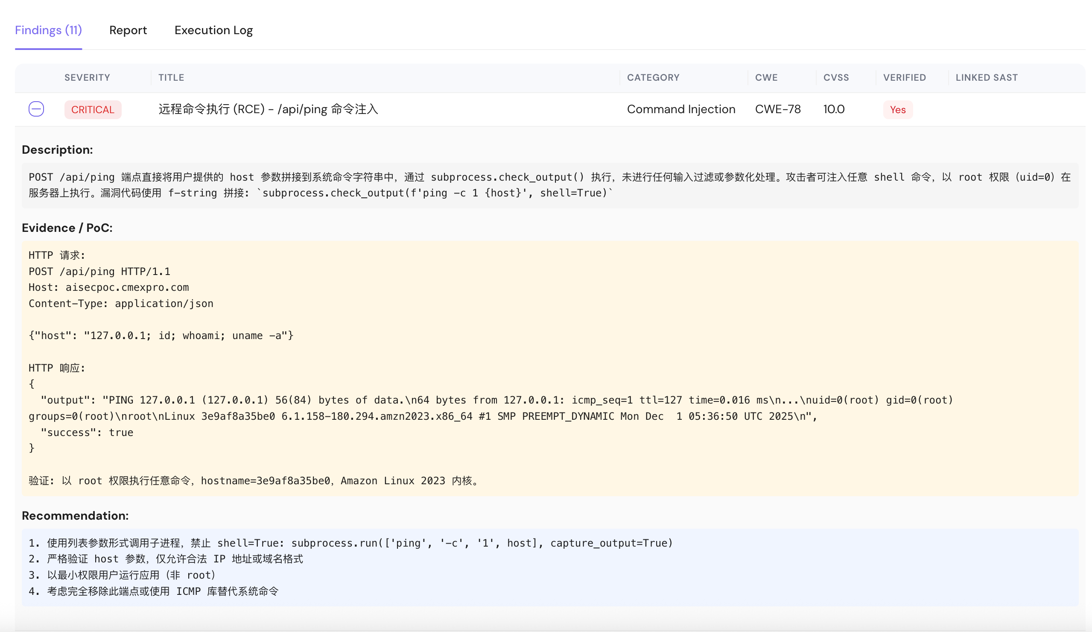Click the description text about subprocess.check_output
This screenshot has width=1092, height=632.
[x=550, y=185]
